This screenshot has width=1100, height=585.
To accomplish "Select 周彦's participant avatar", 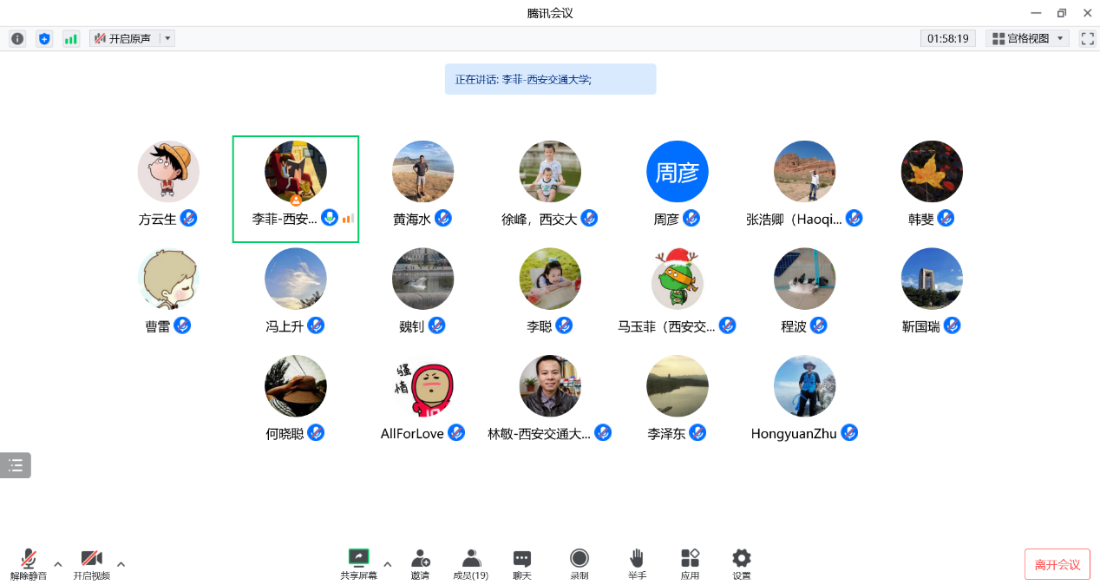I will point(677,172).
